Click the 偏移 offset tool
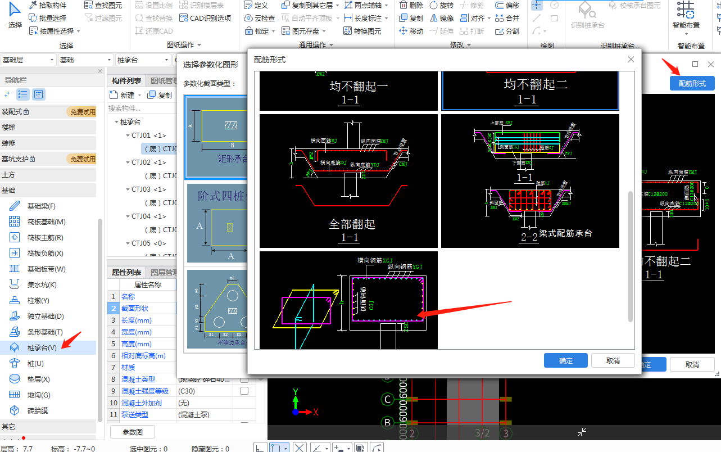The image size is (721, 452). tap(507, 5)
